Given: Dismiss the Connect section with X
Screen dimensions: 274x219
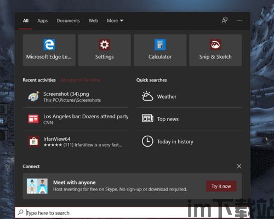Looking at the screenshot, I should [x=239, y=166].
